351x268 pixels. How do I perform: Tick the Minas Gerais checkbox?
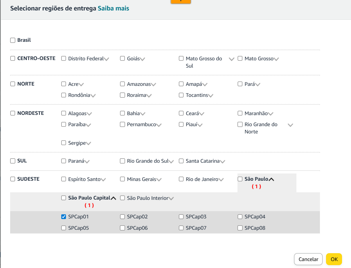pyautogui.click(x=123, y=179)
